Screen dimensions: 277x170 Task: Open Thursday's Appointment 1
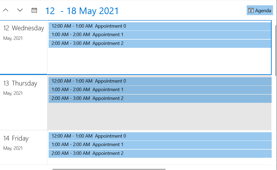(x=160, y=90)
